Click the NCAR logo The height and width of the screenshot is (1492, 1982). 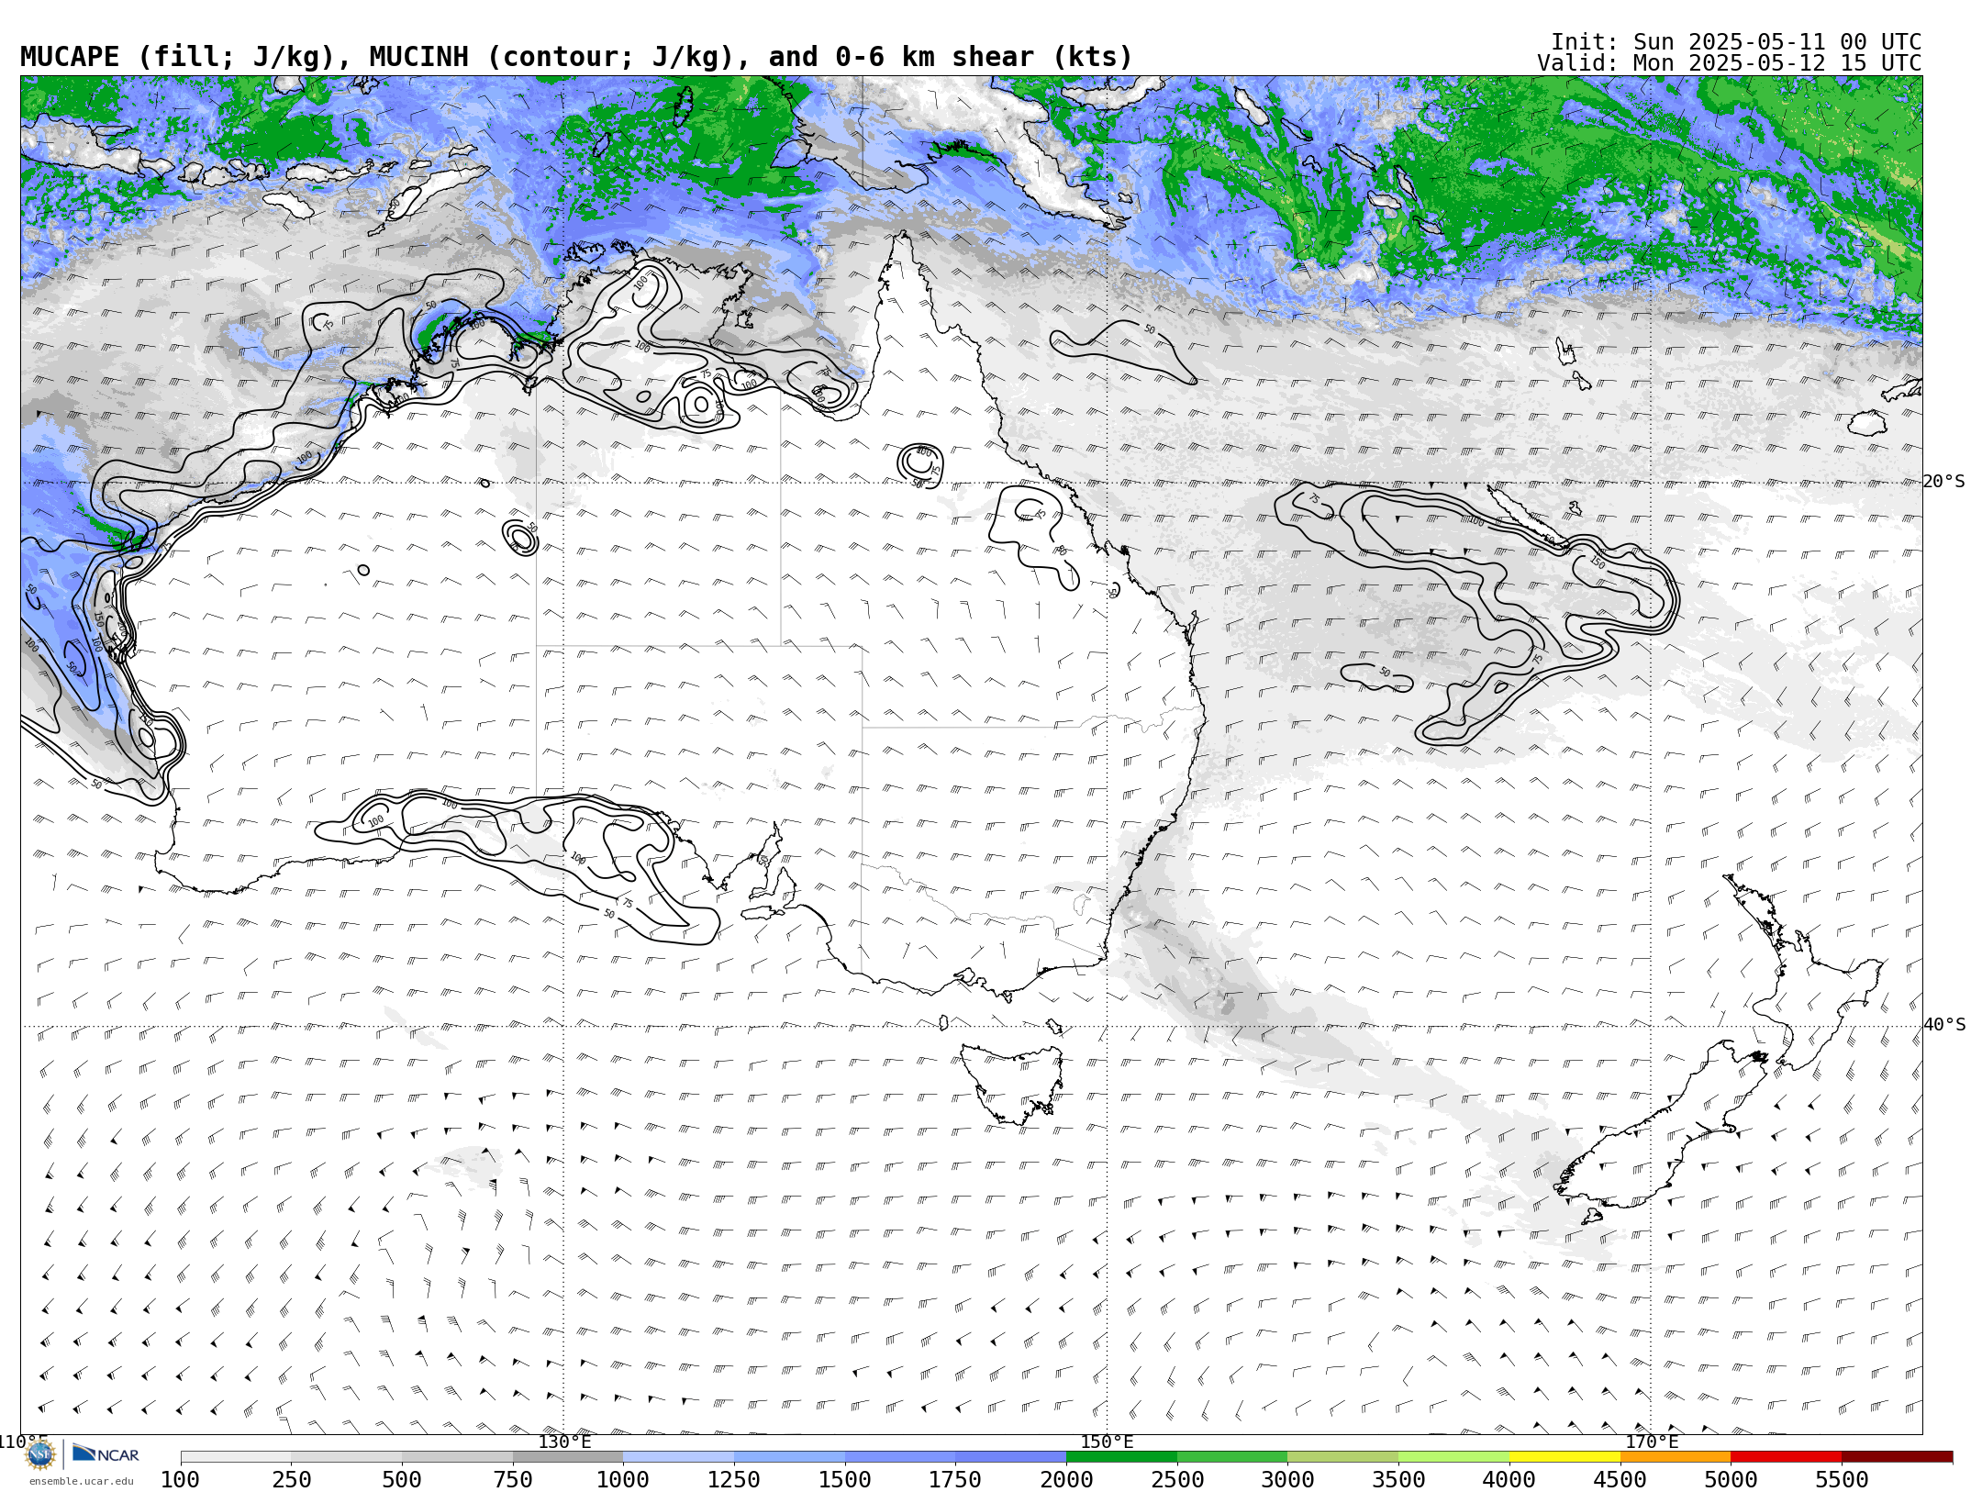tap(106, 1453)
